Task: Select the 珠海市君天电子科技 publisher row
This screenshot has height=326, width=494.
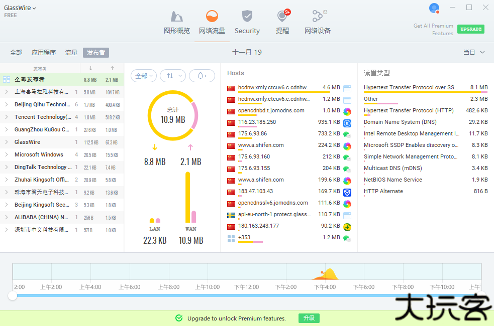Action: (x=62, y=193)
